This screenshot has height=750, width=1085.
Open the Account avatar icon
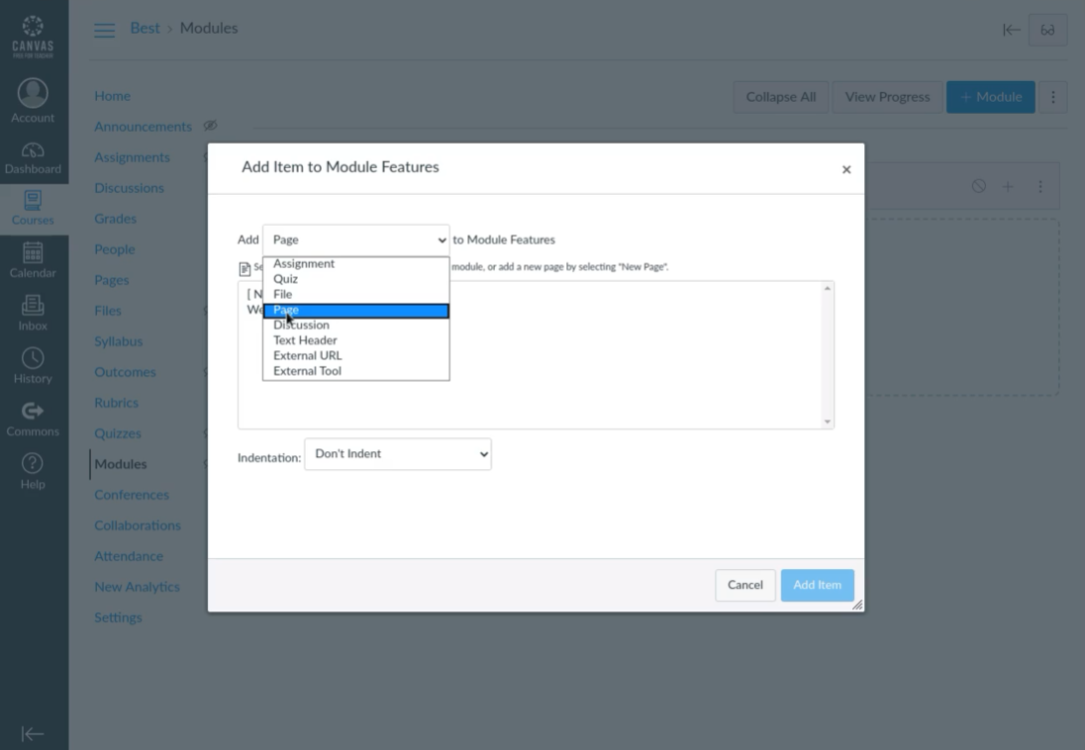(33, 93)
